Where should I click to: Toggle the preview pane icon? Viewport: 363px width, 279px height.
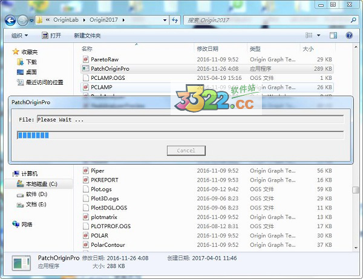333,35
